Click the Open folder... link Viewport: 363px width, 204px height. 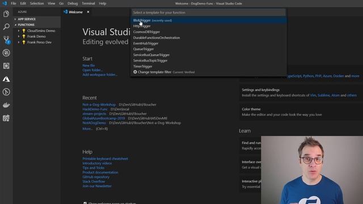pyautogui.click(x=92, y=70)
